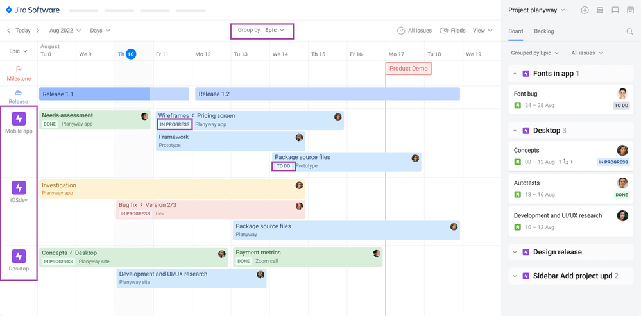This screenshot has width=641, height=316.
Task: Click the archive box icon
Action: click(630, 10)
